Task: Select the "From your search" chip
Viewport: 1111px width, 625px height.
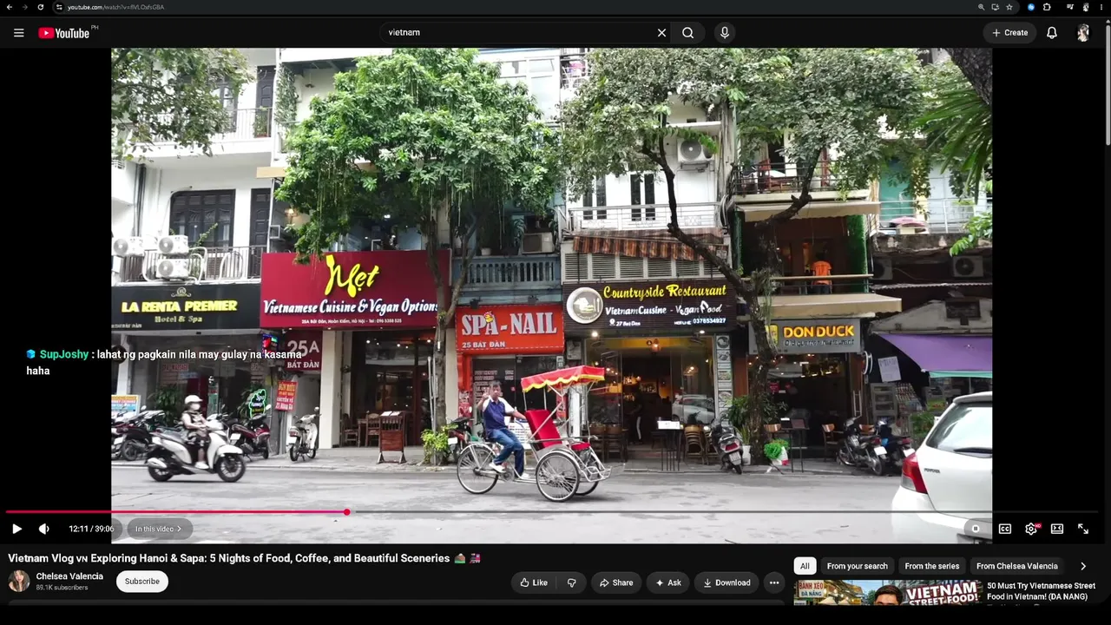Action: point(858,566)
